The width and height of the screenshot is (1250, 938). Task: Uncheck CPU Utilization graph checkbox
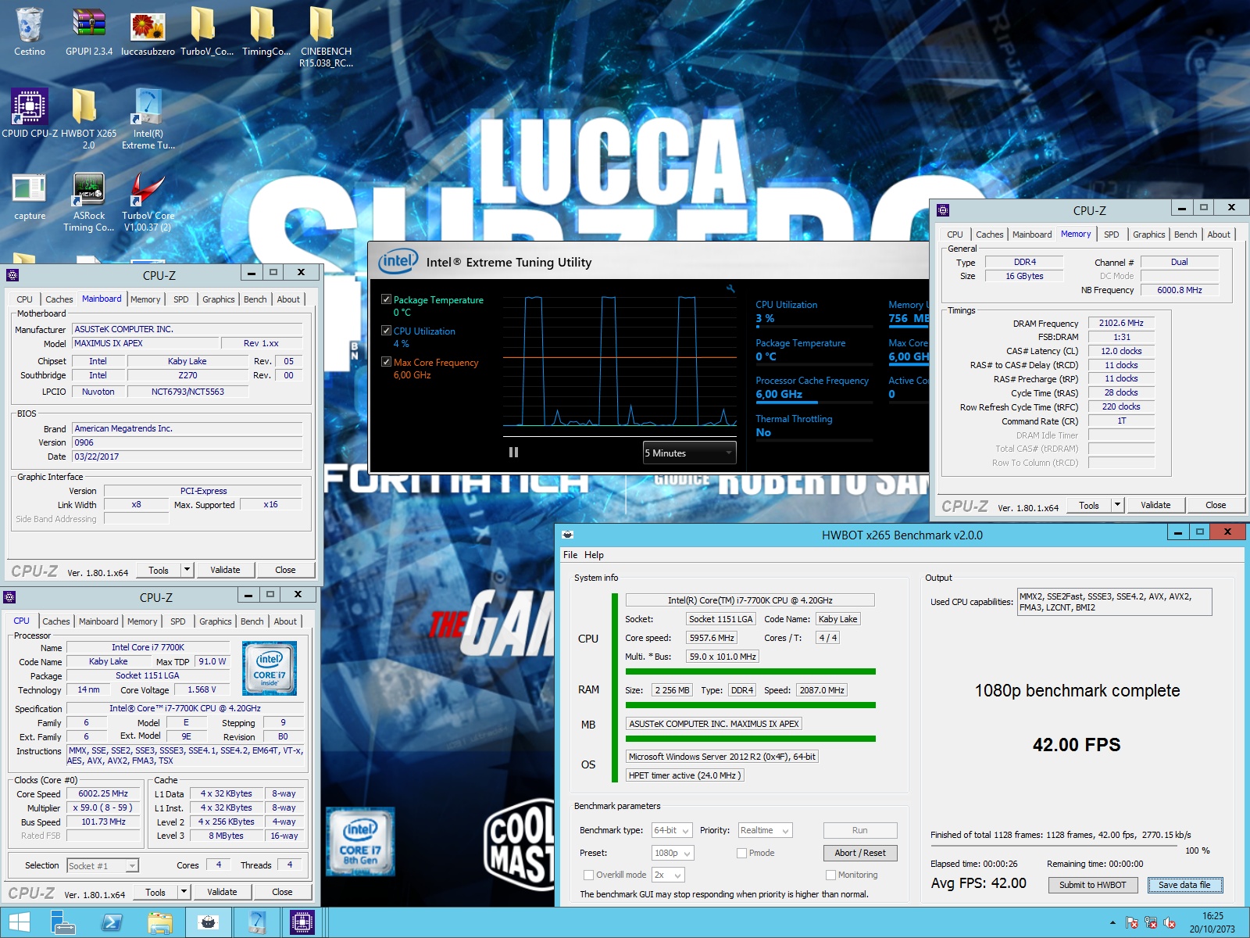pyautogui.click(x=386, y=331)
